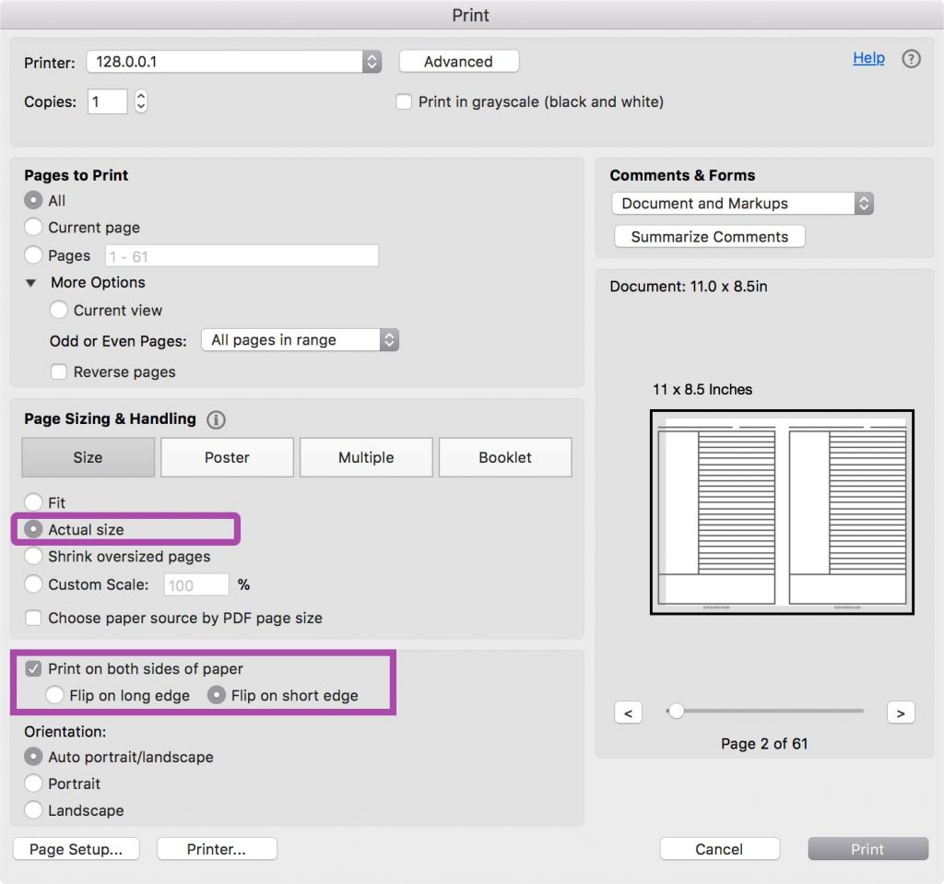Go to the previous preview page arrow

(628, 713)
